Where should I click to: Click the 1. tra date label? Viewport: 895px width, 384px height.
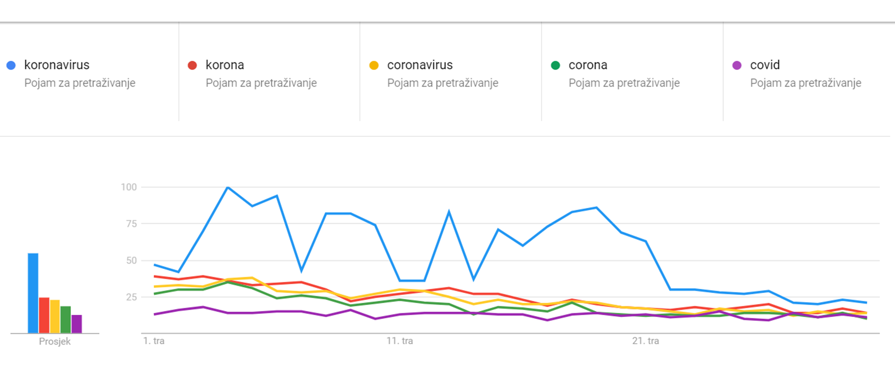[154, 341]
